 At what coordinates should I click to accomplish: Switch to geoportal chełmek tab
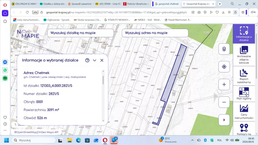(167, 4)
